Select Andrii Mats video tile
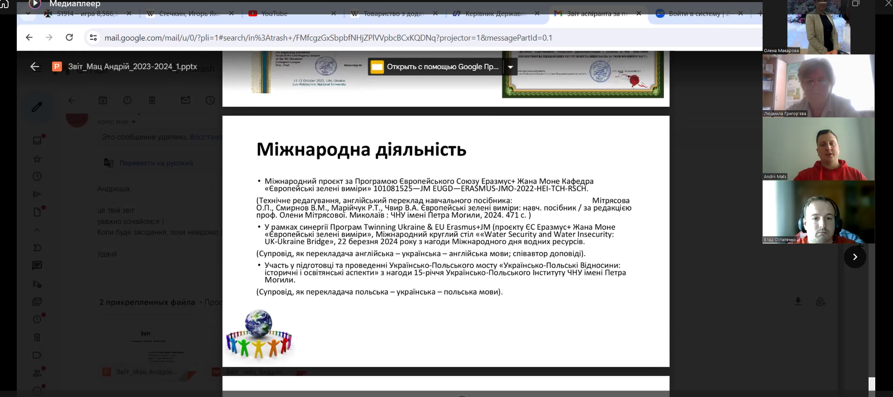Image resolution: width=893 pixels, height=397 pixels. pos(818,149)
